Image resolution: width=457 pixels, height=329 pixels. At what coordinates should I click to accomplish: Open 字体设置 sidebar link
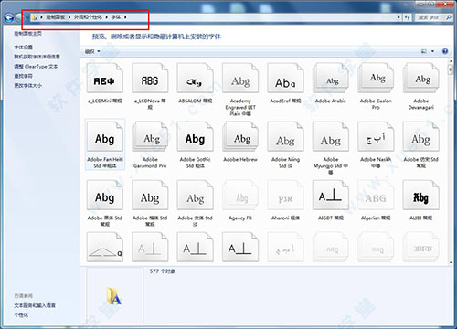[x=24, y=48]
